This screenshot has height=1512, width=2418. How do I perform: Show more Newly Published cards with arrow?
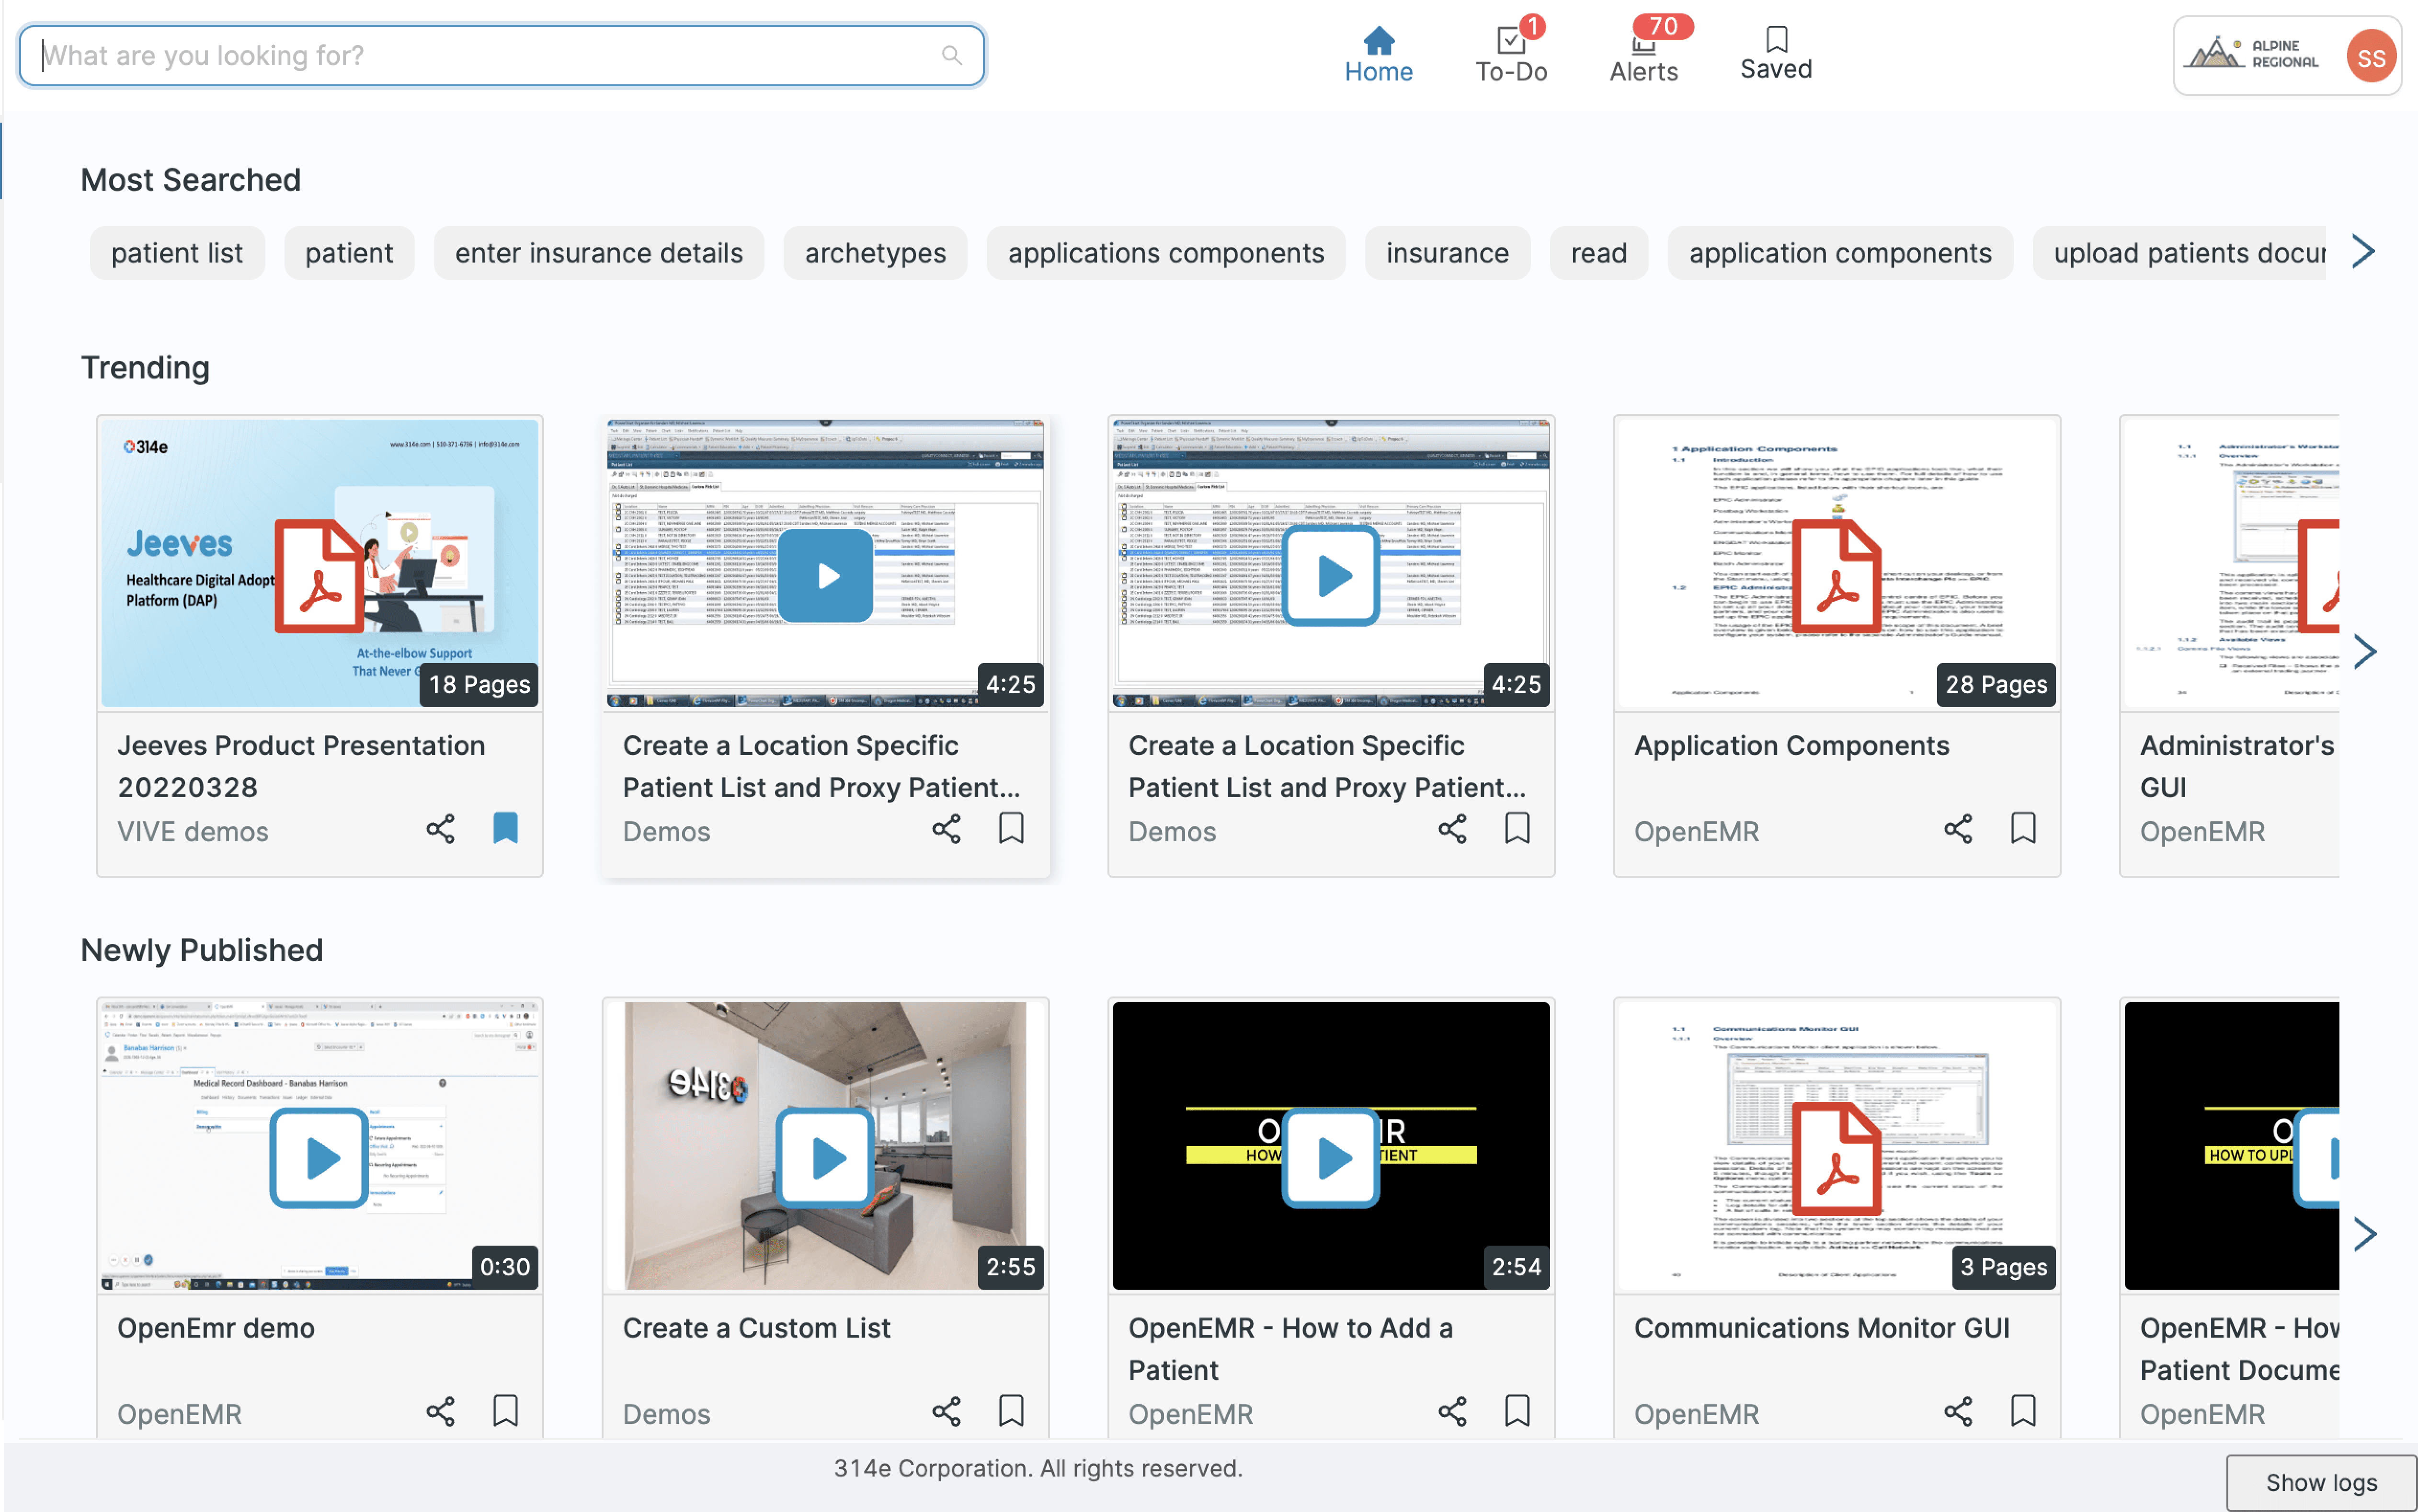(2364, 1234)
